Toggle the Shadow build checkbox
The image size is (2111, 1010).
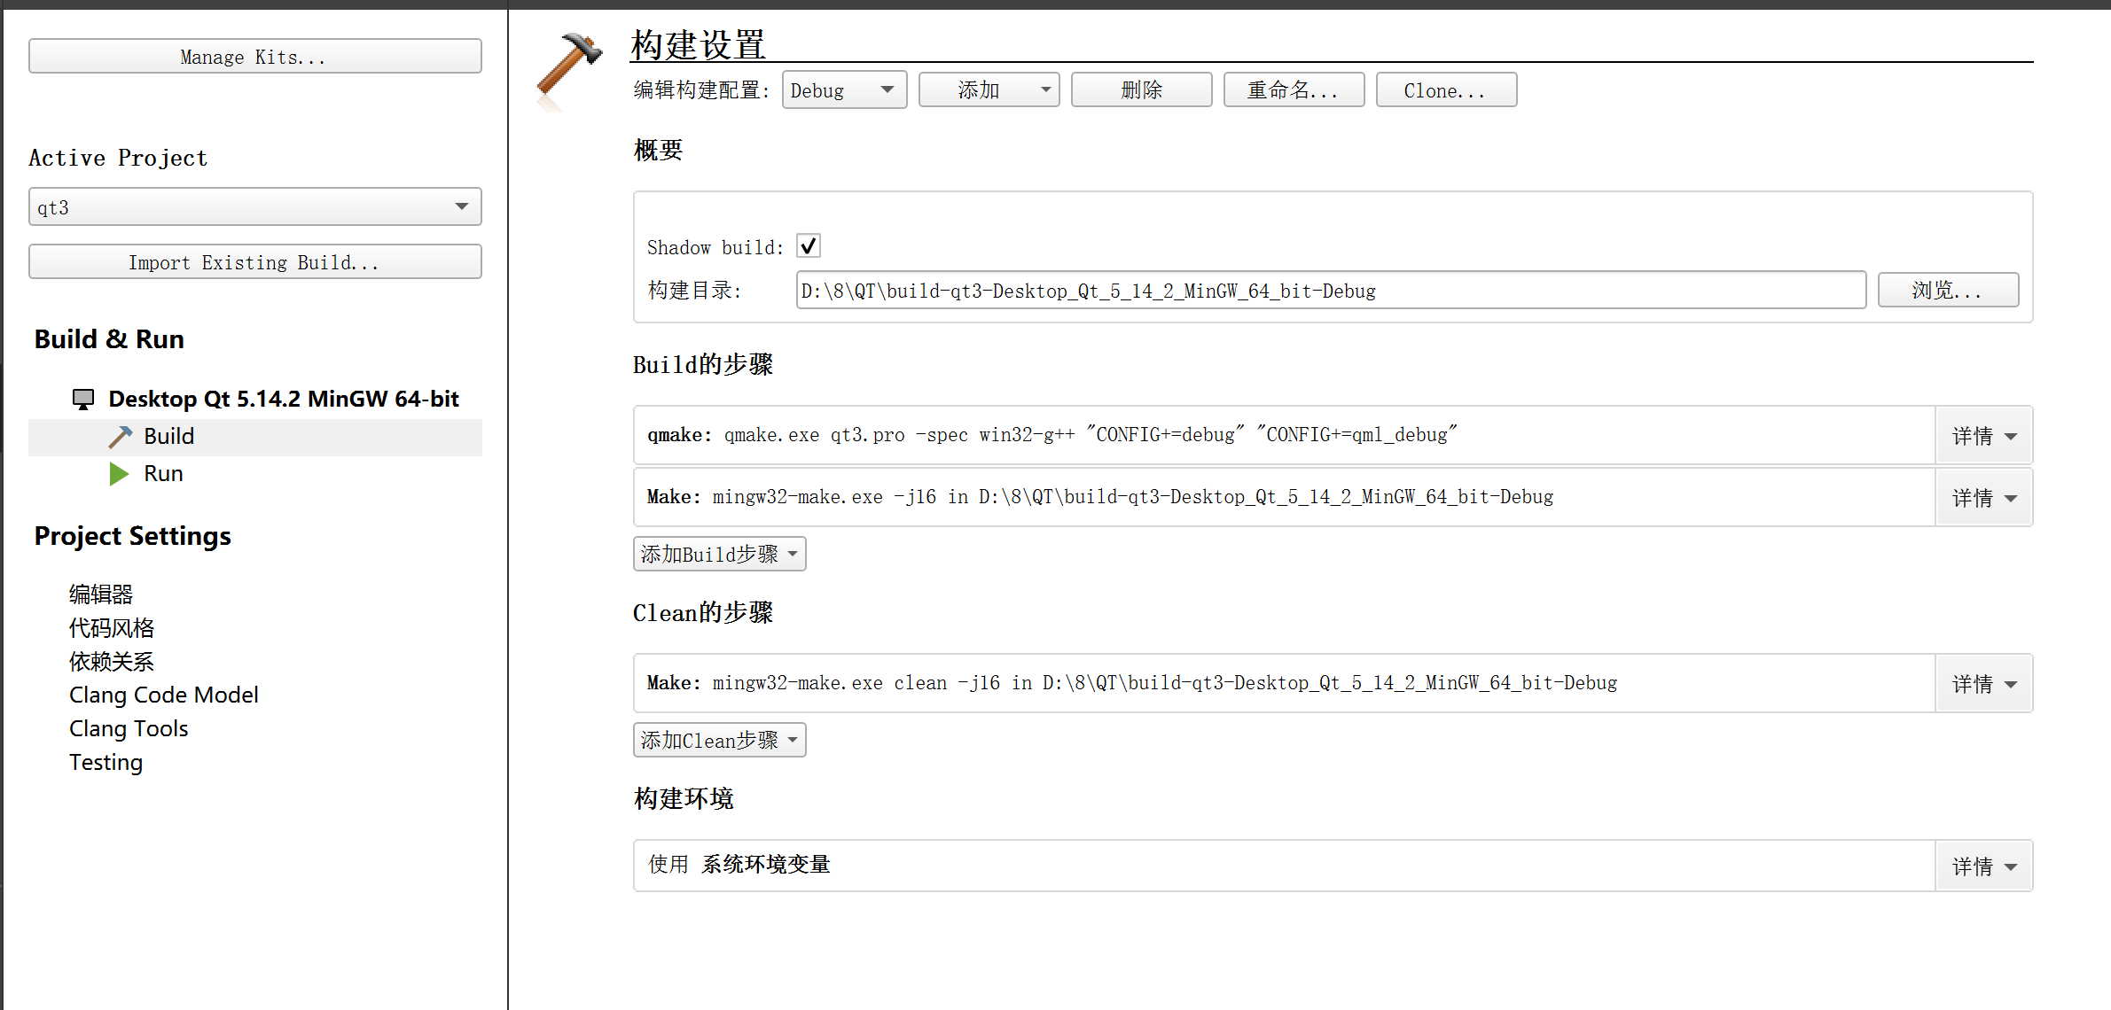coord(808,246)
